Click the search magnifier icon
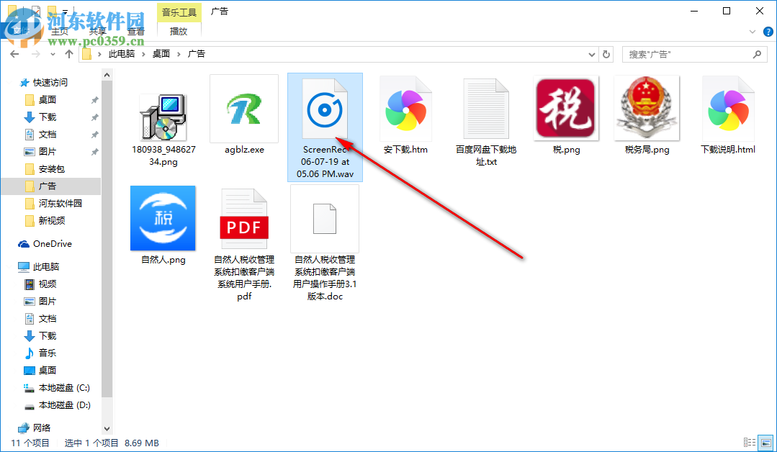This screenshot has width=777, height=452. click(757, 54)
